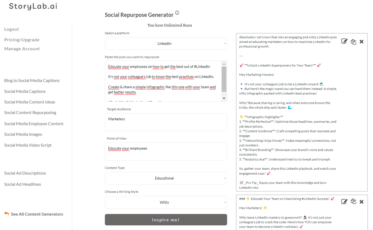
Task: Copy the second generated post
Action: pos(353,201)
